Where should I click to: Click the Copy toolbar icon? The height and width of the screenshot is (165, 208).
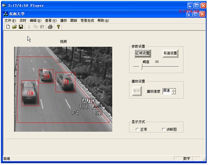click(x=36, y=27)
